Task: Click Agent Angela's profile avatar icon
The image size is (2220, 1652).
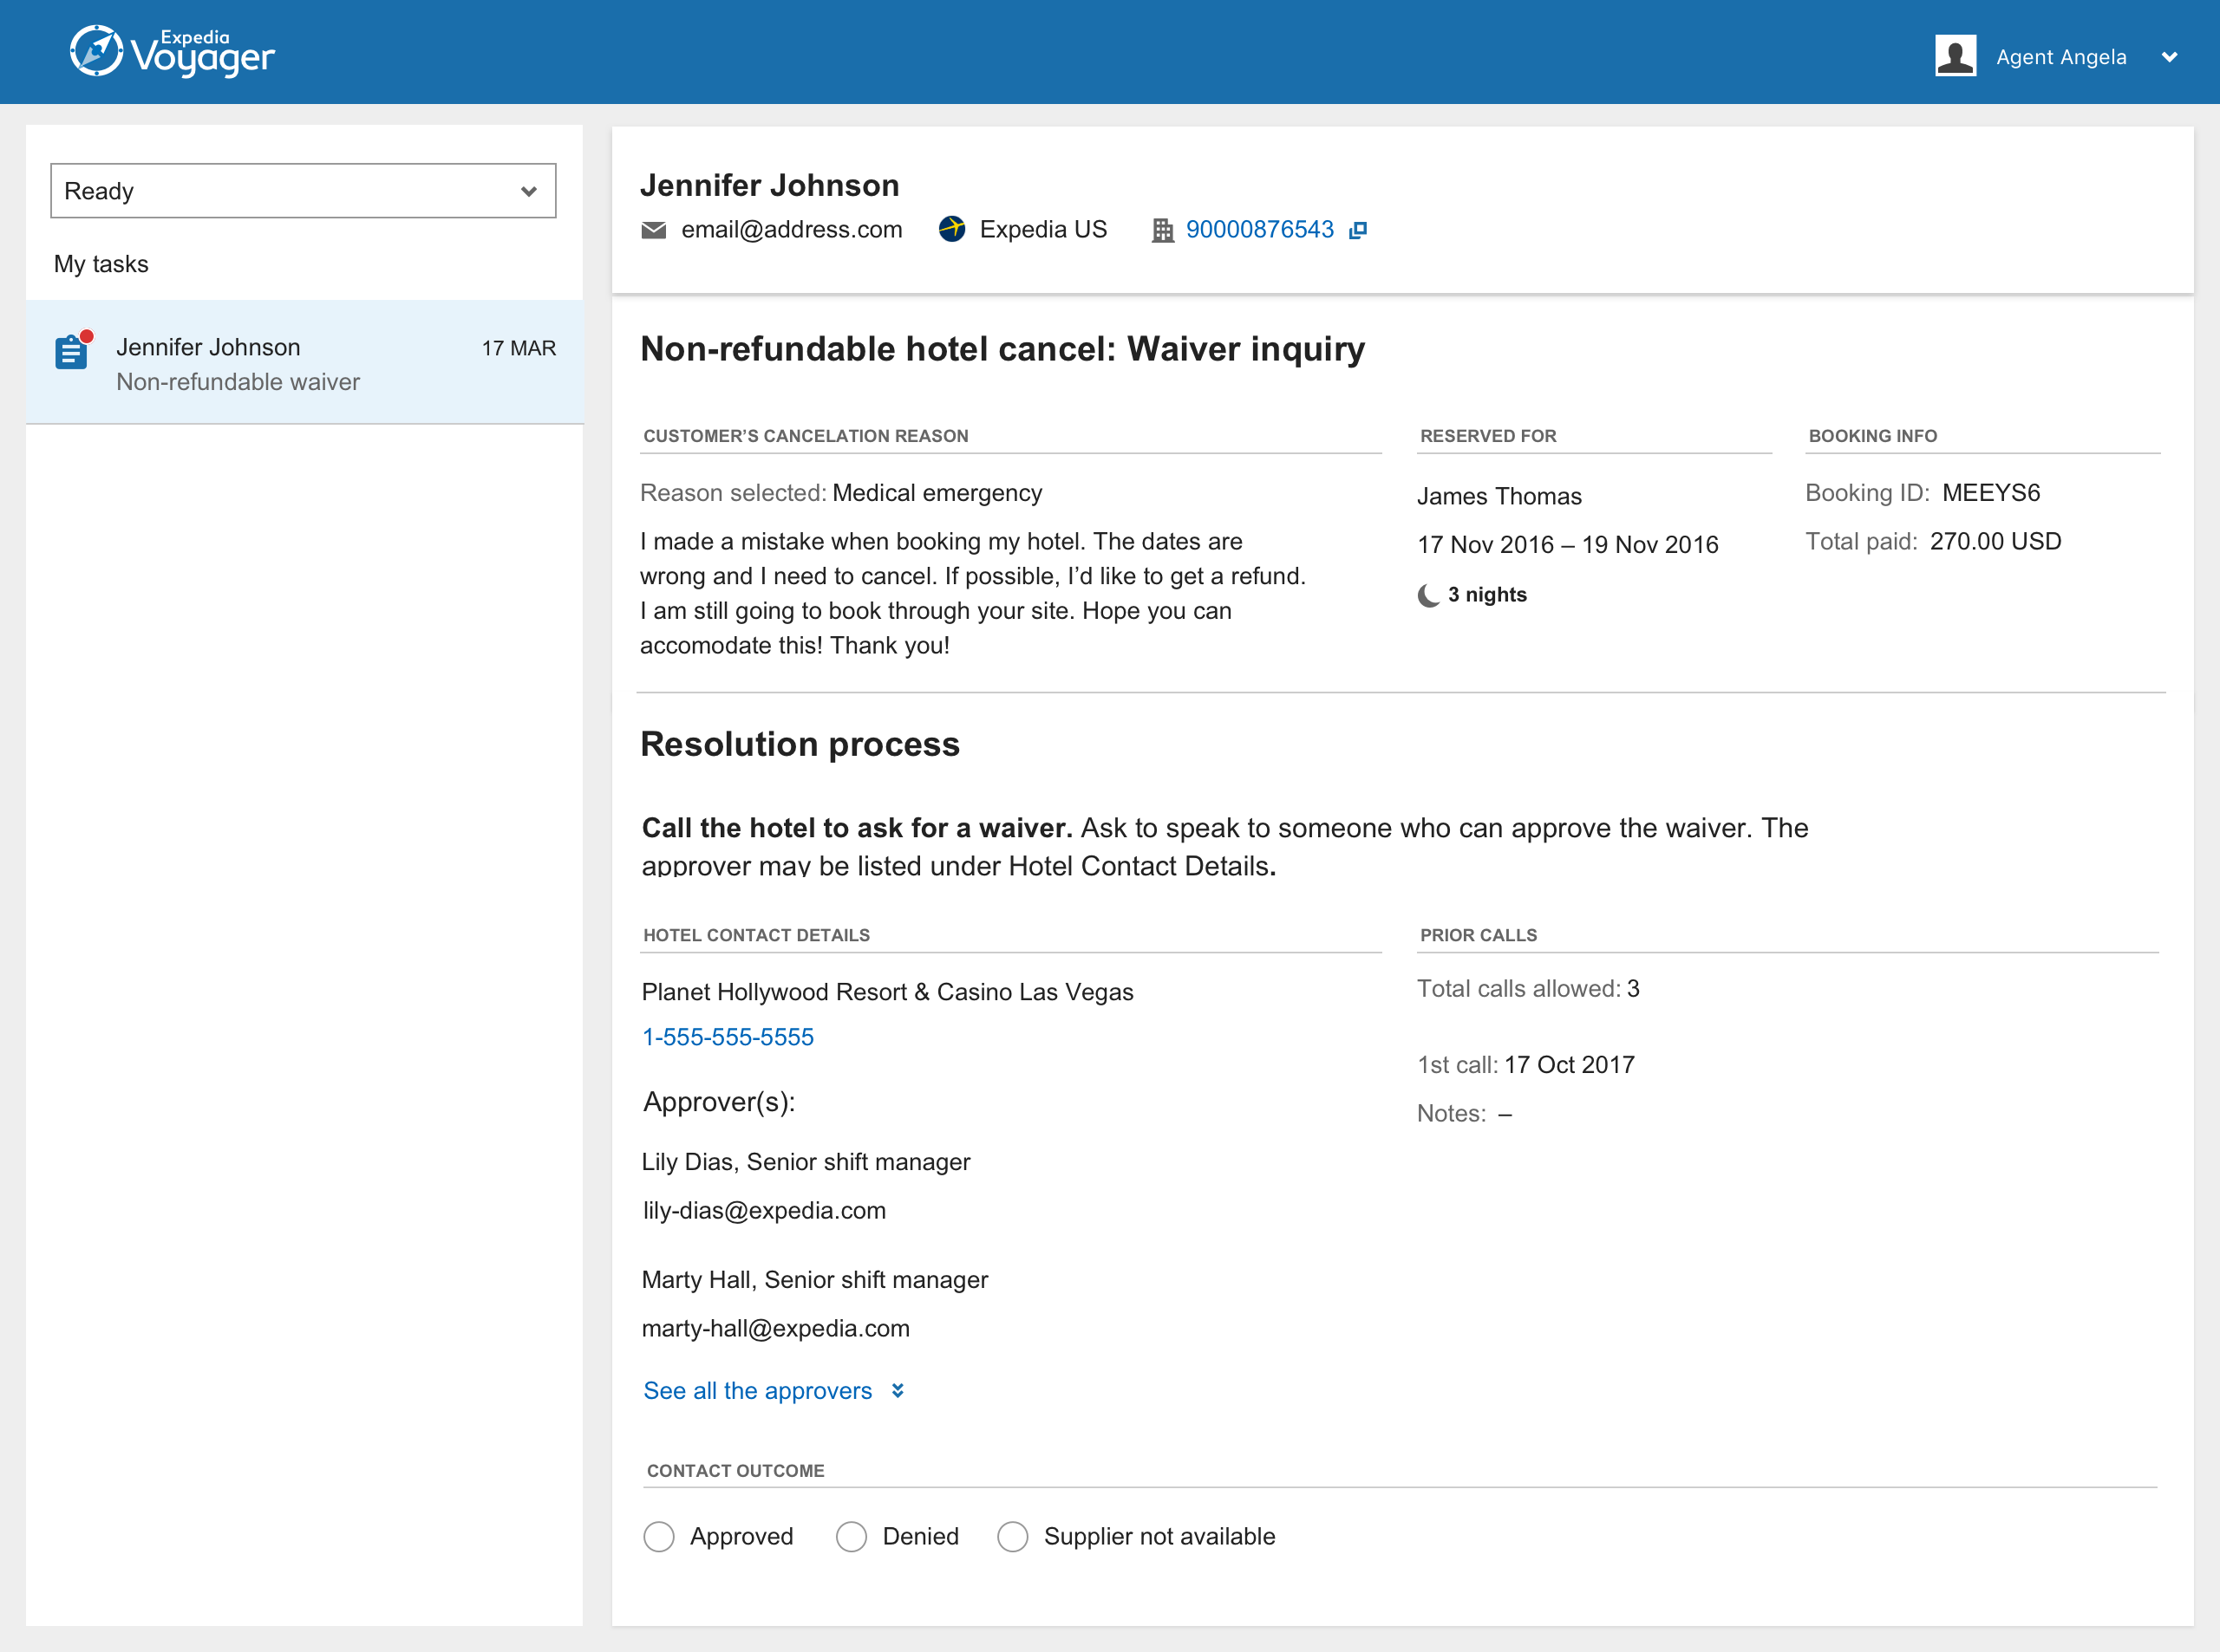Action: 1954,56
